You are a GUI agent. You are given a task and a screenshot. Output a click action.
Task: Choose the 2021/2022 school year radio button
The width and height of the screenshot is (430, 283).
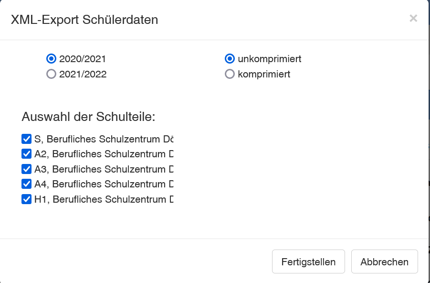pos(51,74)
